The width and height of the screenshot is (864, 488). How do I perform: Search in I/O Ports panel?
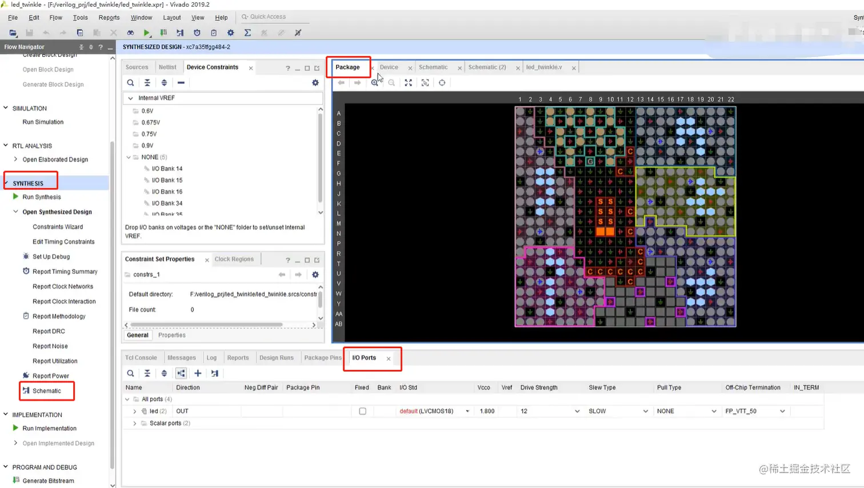(x=130, y=373)
